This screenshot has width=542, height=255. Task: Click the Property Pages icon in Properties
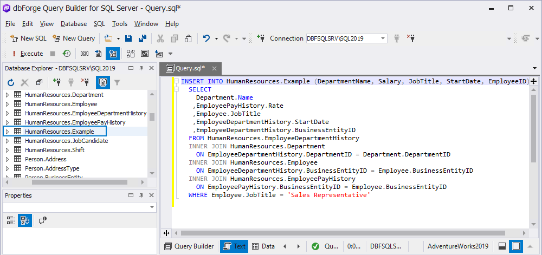43,220
